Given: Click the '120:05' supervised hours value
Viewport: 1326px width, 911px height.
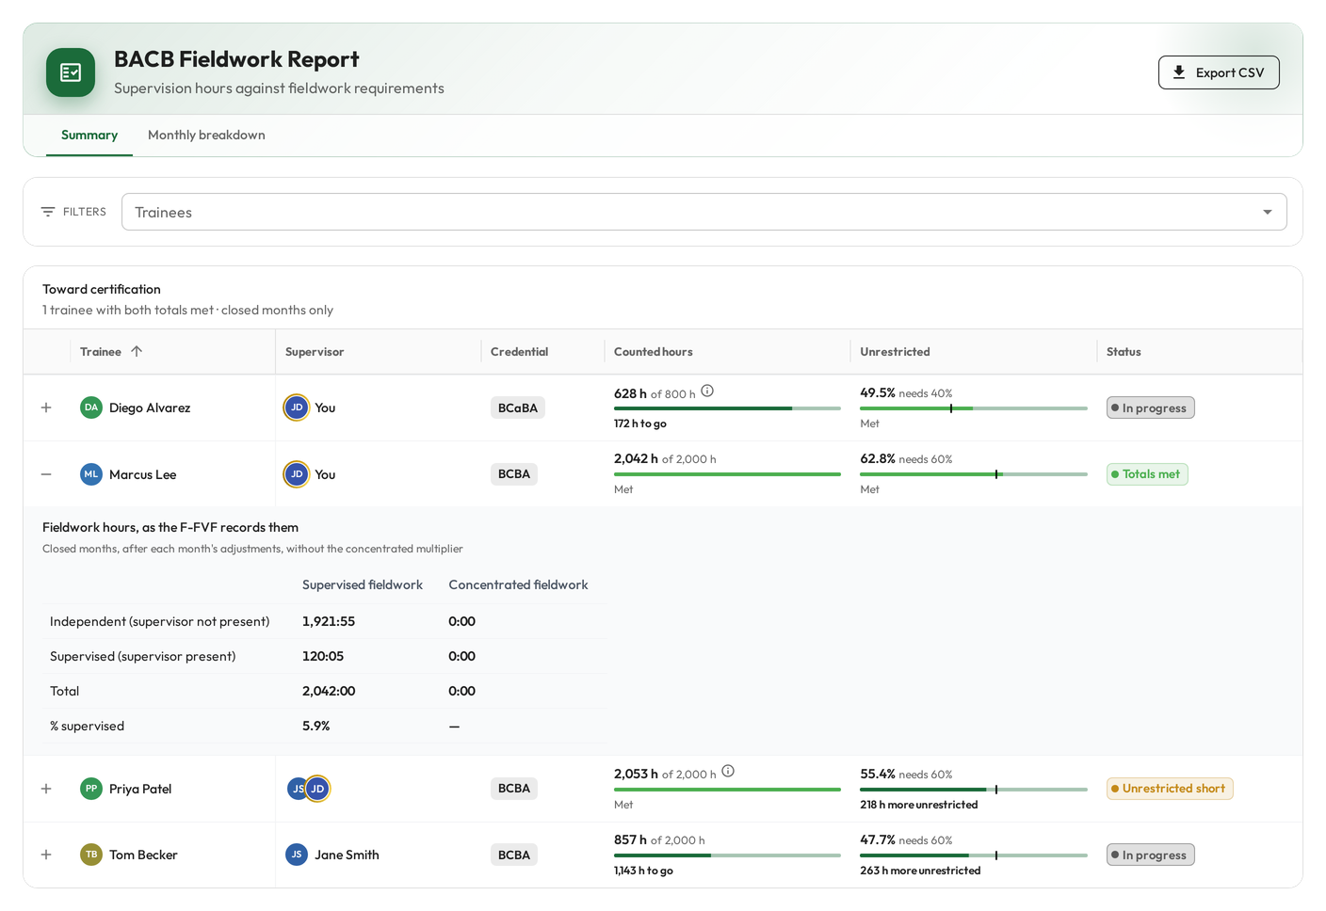Looking at the screenshot, I should [x=323, y=656].
